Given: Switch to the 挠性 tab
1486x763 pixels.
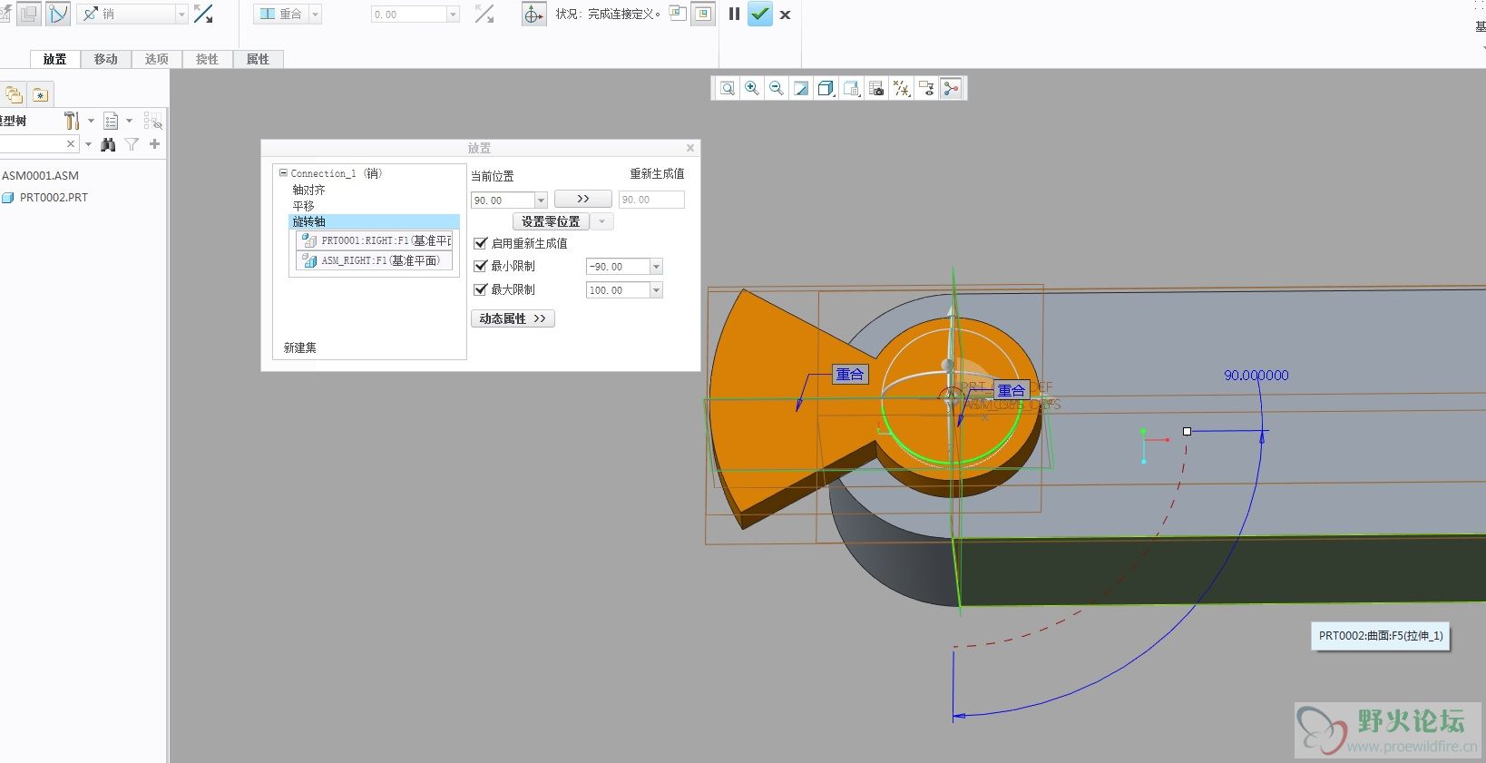Looking at the screenshot, I should tap(208, 59).
